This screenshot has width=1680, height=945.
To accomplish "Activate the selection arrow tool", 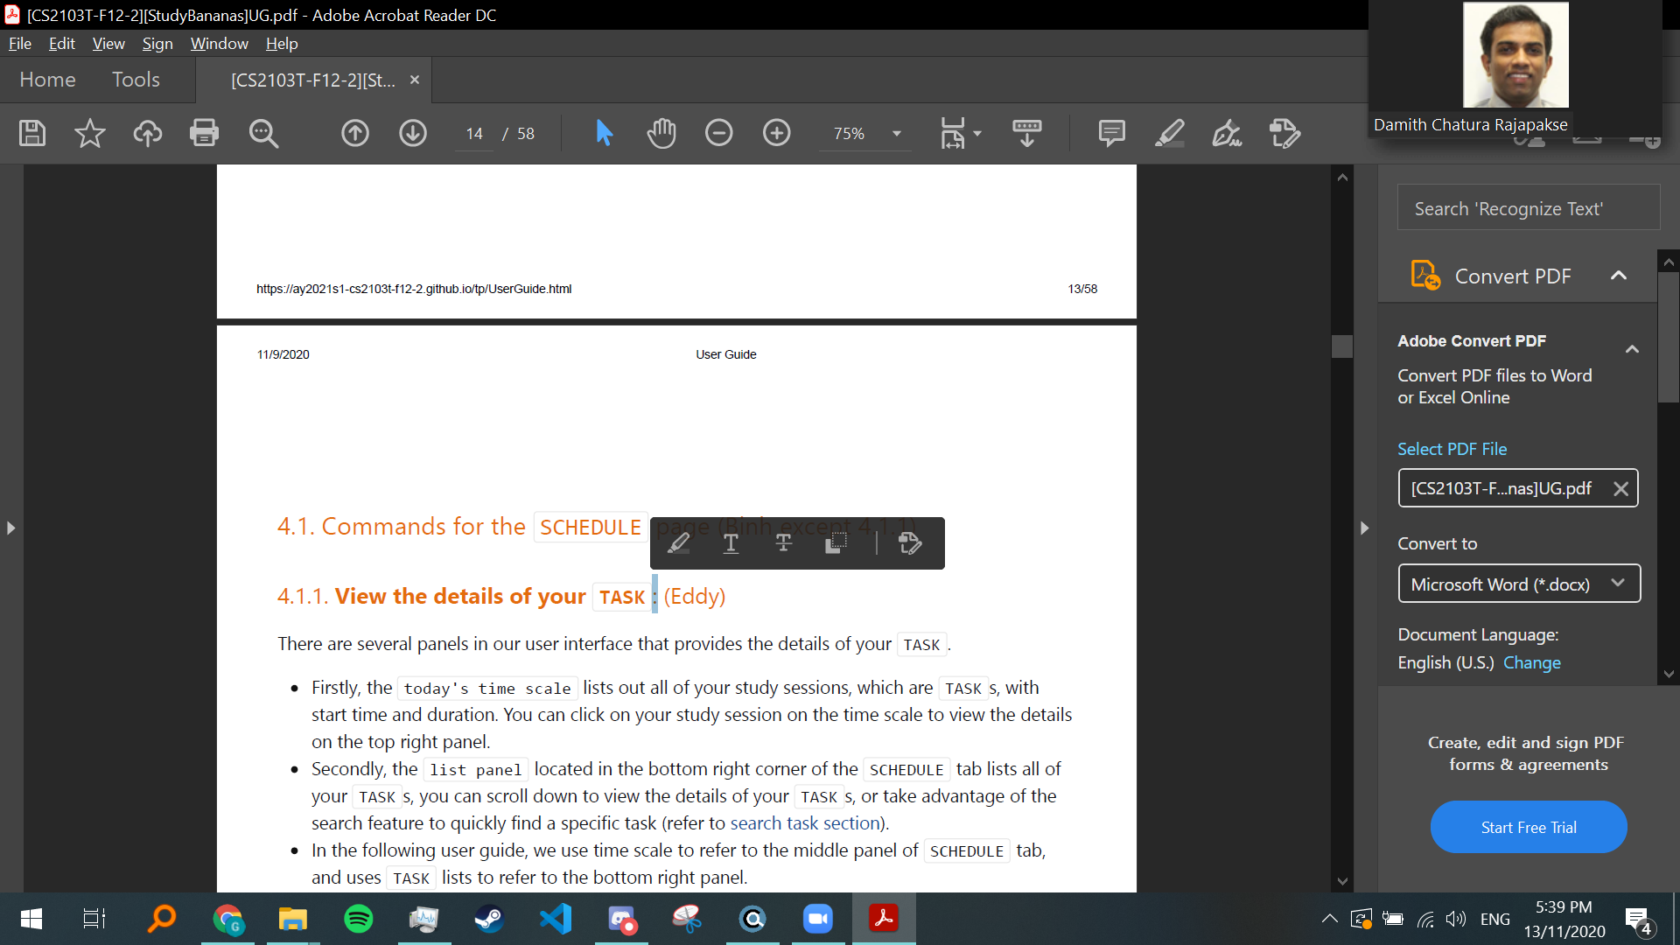I will coord(604,133).
